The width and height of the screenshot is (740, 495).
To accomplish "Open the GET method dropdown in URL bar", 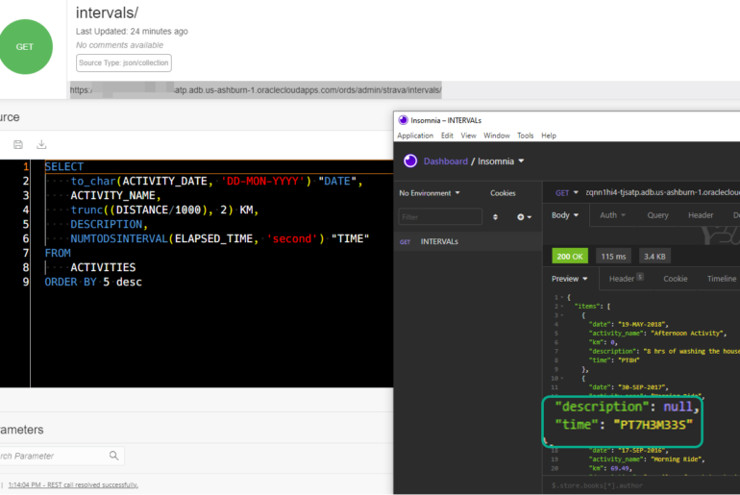I will pyautogui.click(x=566, y=192).
